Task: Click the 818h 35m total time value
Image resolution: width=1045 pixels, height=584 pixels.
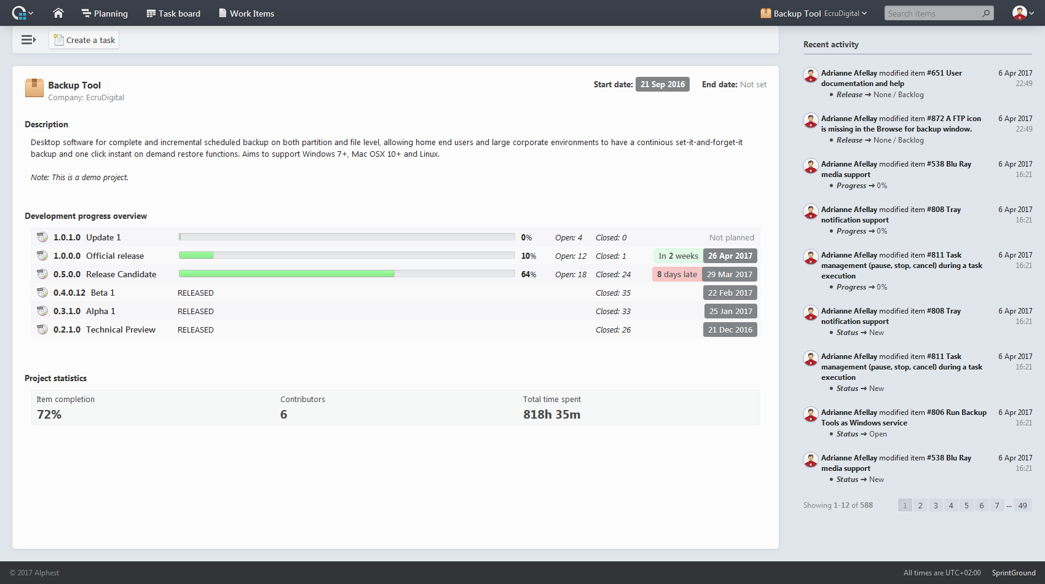Action: tap(552, 415)
